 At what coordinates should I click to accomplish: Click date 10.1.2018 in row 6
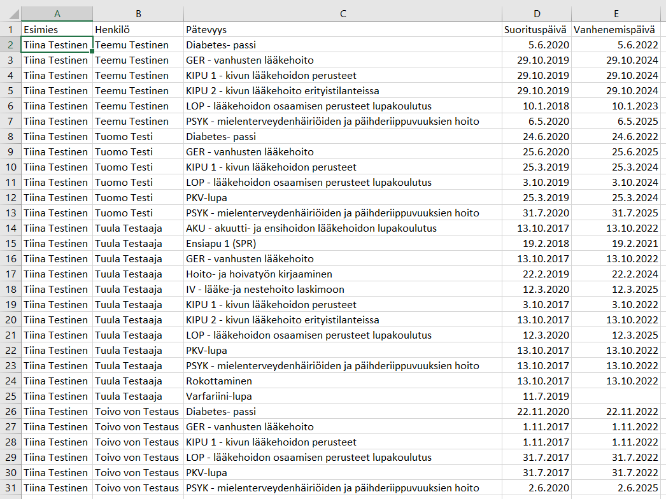point(537,106)
